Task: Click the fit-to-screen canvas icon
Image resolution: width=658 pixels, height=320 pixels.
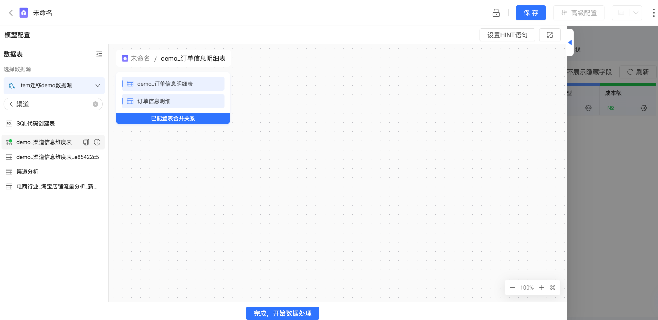Action: 553,287
